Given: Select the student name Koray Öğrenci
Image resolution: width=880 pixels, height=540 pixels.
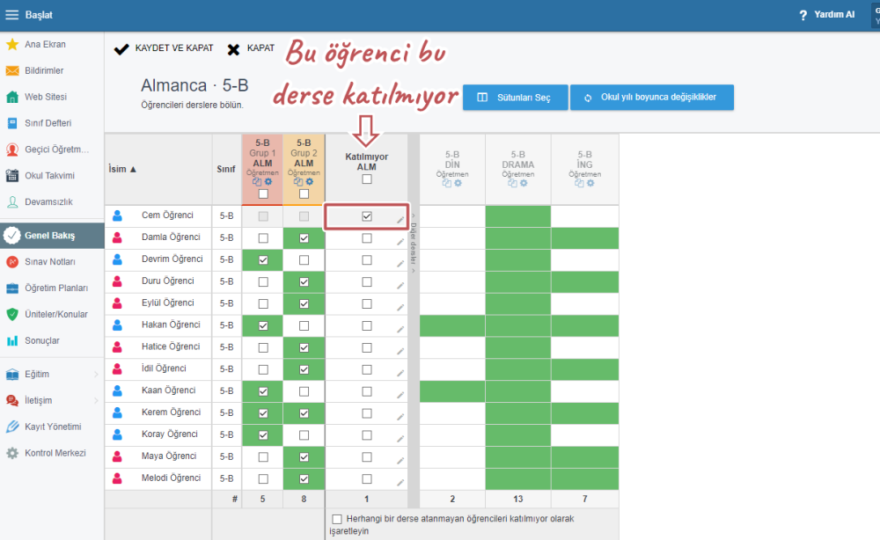Looking at the screenshot, I should [x=170, y=434].
